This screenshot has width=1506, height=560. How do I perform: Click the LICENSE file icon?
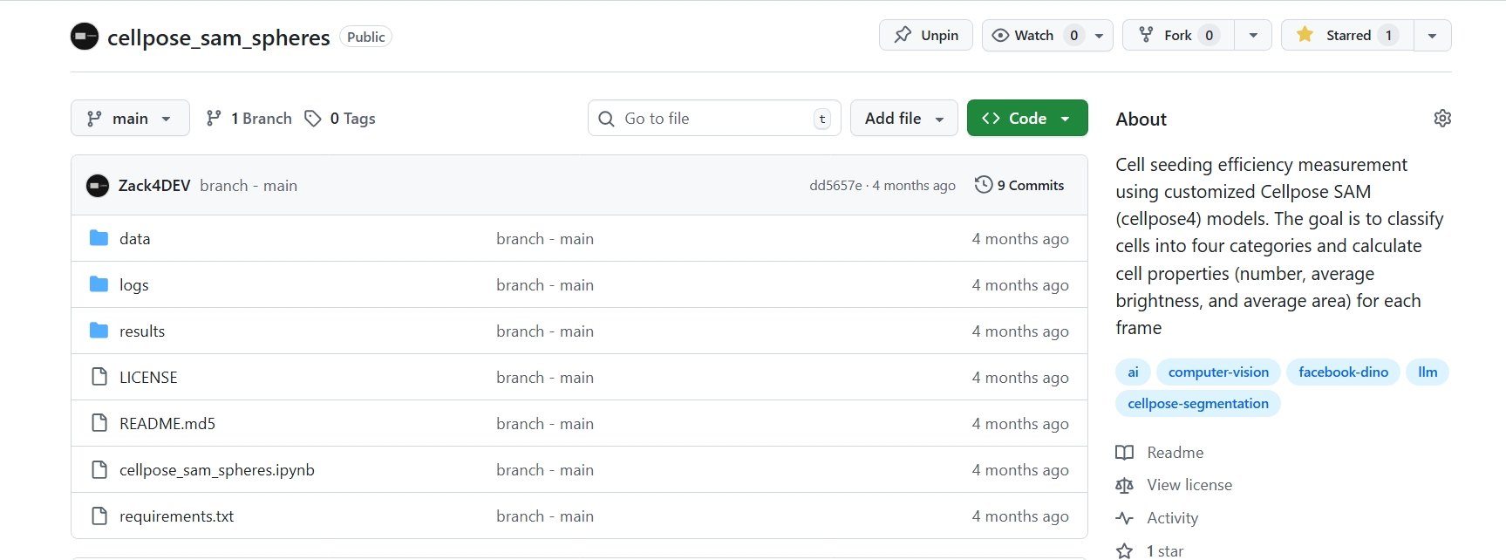[99, 377]
